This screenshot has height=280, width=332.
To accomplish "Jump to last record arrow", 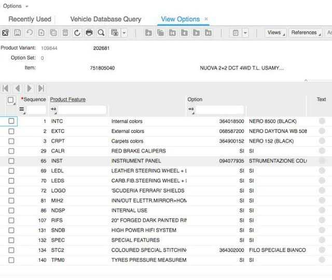I will 41,88.
